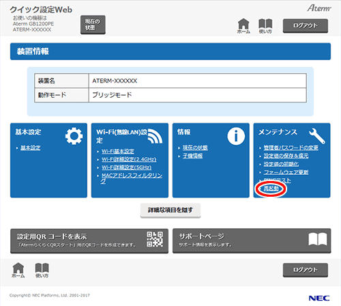Open the 管理者パスワードの変更 link
341x306 pixels.
click(x=291, y=148)
